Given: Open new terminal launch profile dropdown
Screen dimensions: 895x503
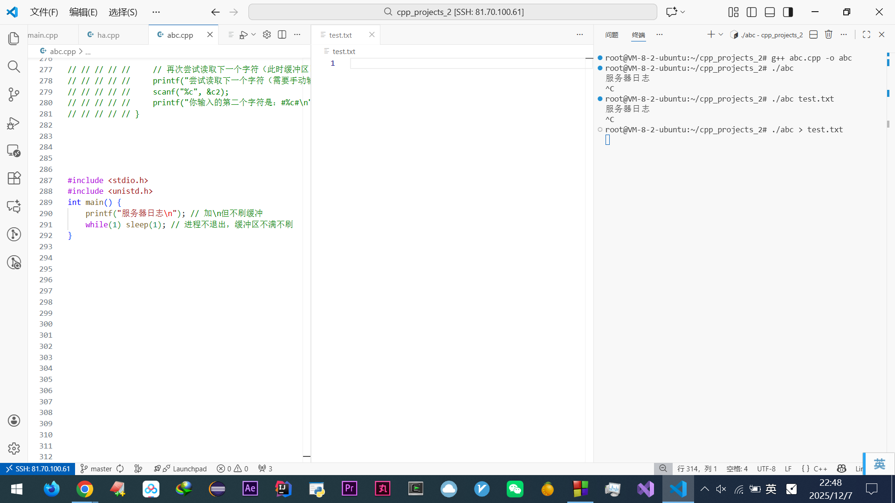Looking at the screenshot, I should point(721,34).
